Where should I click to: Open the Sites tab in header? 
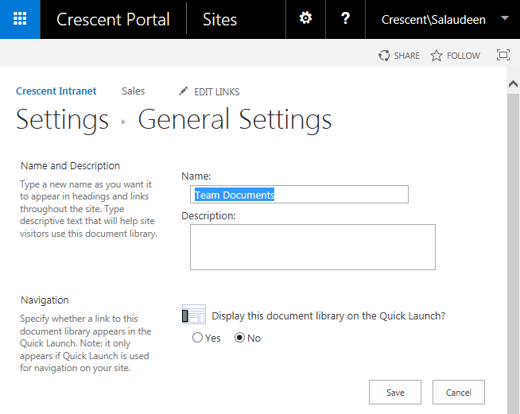(220, 19)
